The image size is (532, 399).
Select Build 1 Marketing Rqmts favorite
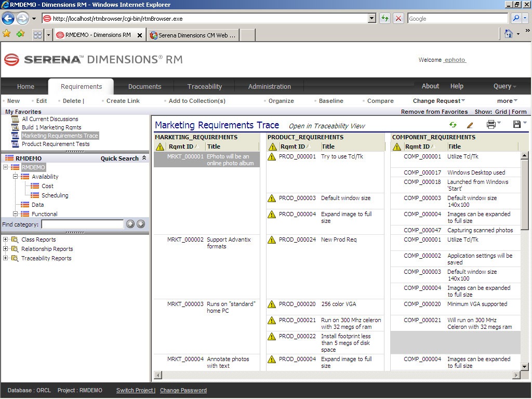(x=51, y=127)
